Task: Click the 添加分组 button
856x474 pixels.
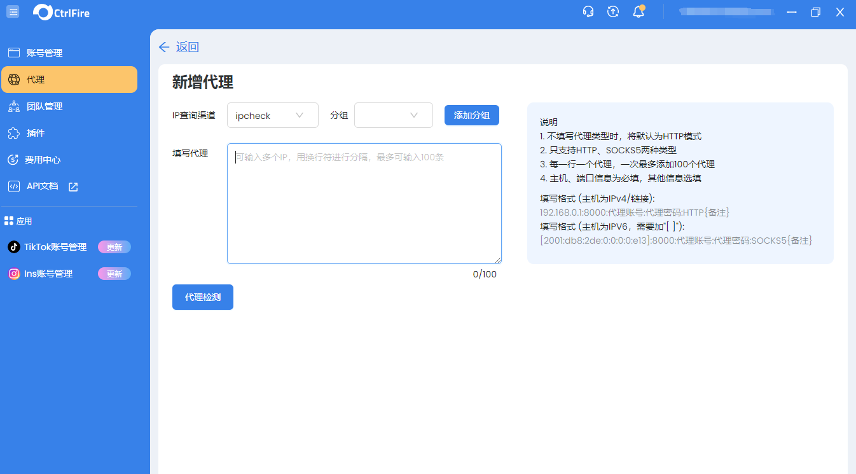Action: click(472, 115)
